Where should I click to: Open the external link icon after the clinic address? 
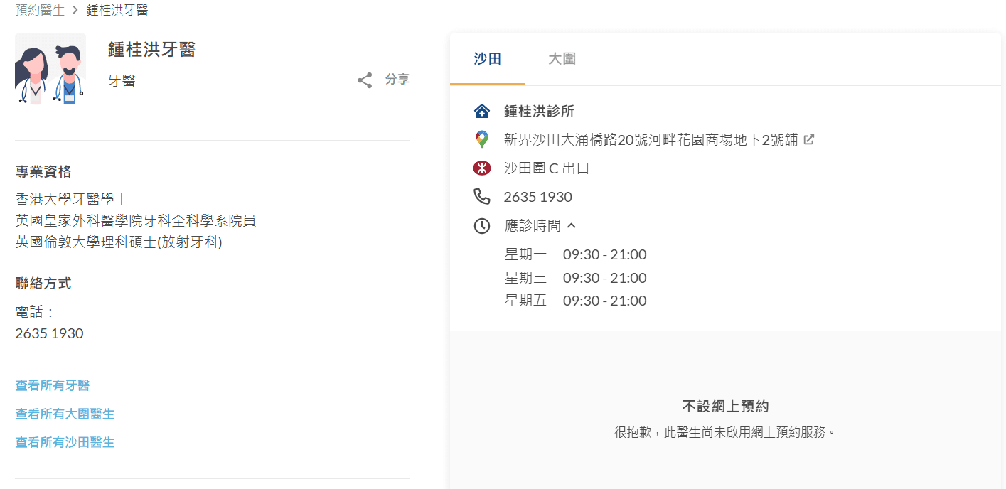point(808,139)
